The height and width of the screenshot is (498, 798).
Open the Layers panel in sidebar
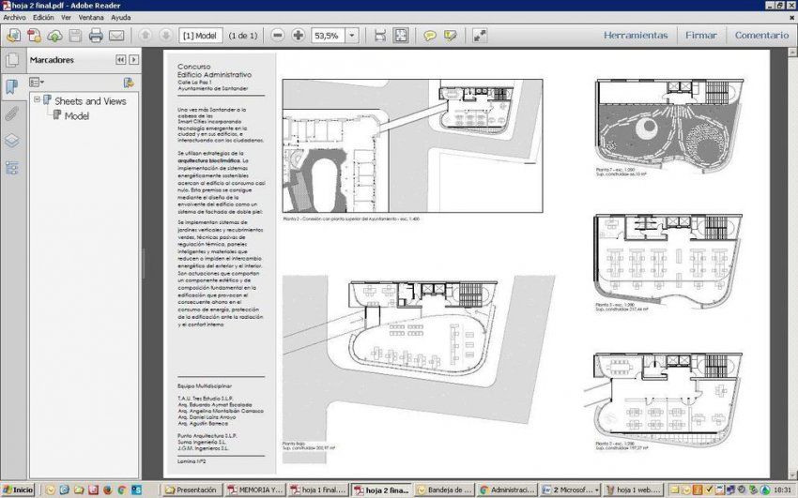click(x=12, y=141)
